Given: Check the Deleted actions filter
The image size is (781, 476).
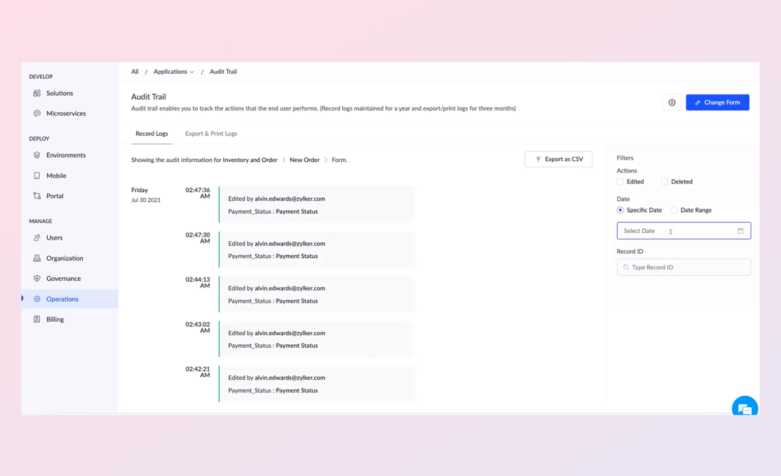Looking at the screenshot, I should pyautogui.click(x=665, y=182).
